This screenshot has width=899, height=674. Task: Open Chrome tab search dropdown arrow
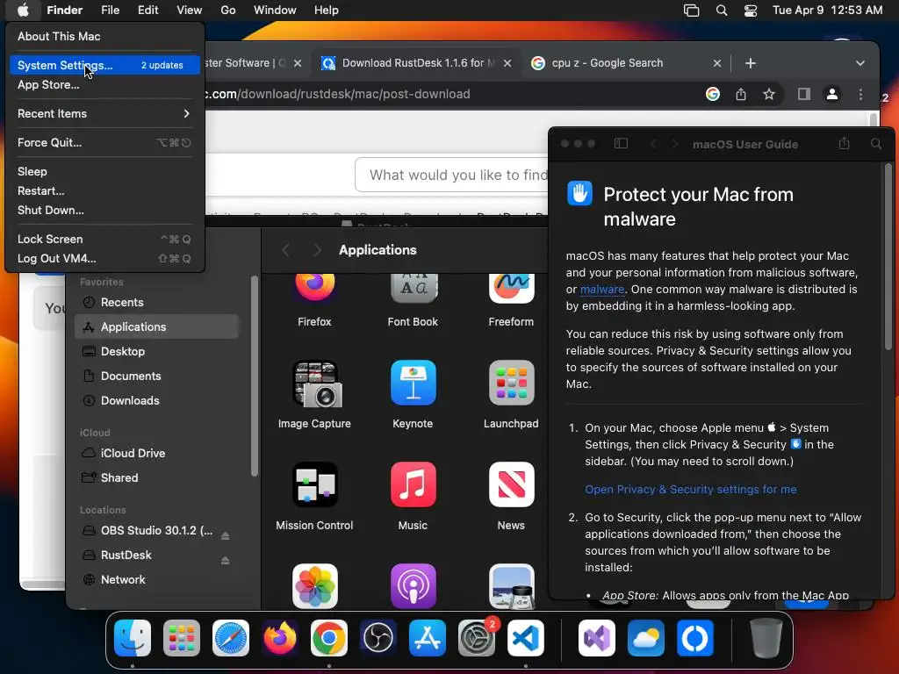click(x=860, y=63)
